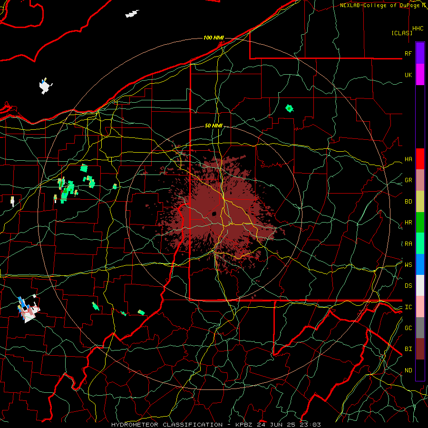Click the isolated green rain echo northeast of radar
The image size is (428, 428).
coord(289,108)
